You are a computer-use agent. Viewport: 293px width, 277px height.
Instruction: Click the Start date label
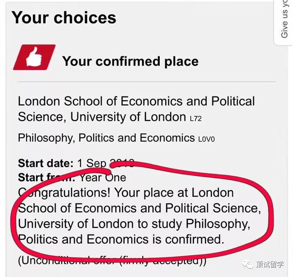point(46,163)
